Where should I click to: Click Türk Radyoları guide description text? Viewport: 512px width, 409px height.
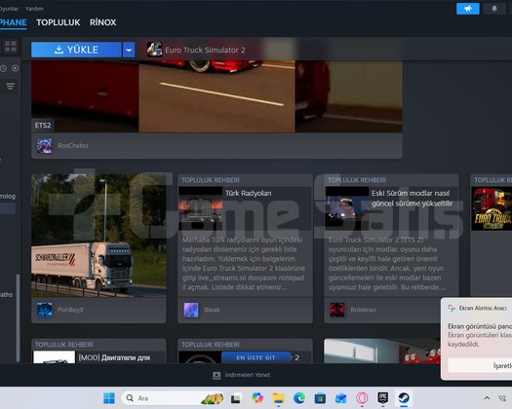tap(244, 264)
